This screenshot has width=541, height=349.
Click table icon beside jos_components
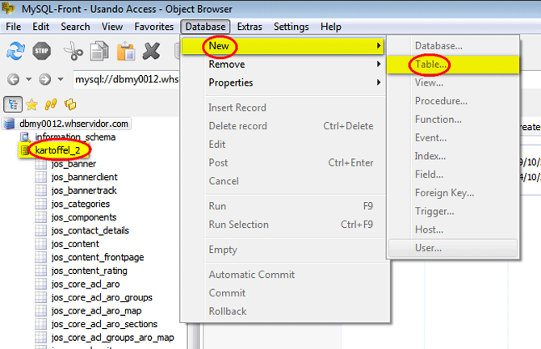(40, 217)
